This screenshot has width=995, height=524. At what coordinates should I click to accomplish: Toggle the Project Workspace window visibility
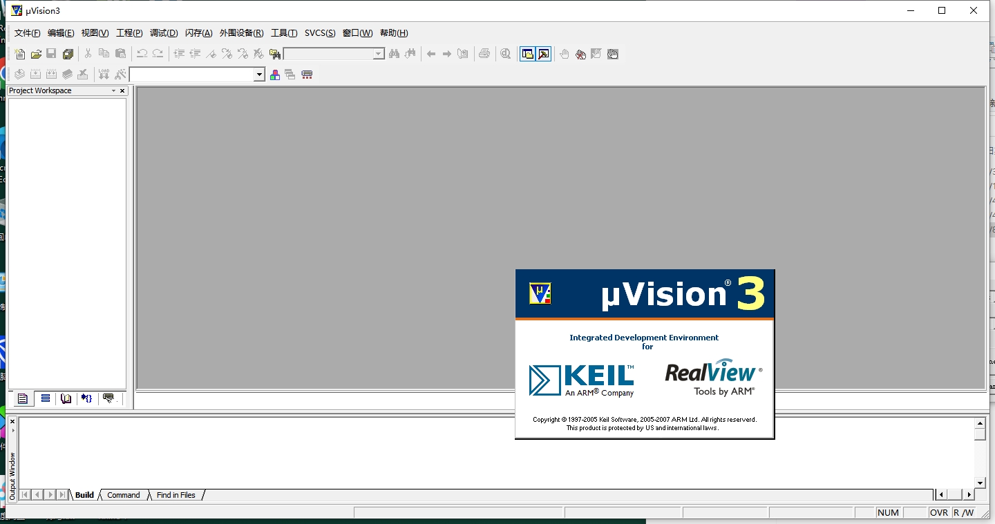click(527, 53)
